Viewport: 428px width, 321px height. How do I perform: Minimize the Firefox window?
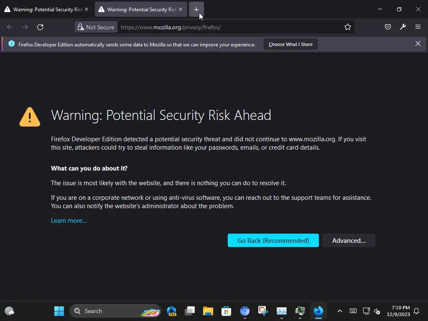click(x=380, y=9)
